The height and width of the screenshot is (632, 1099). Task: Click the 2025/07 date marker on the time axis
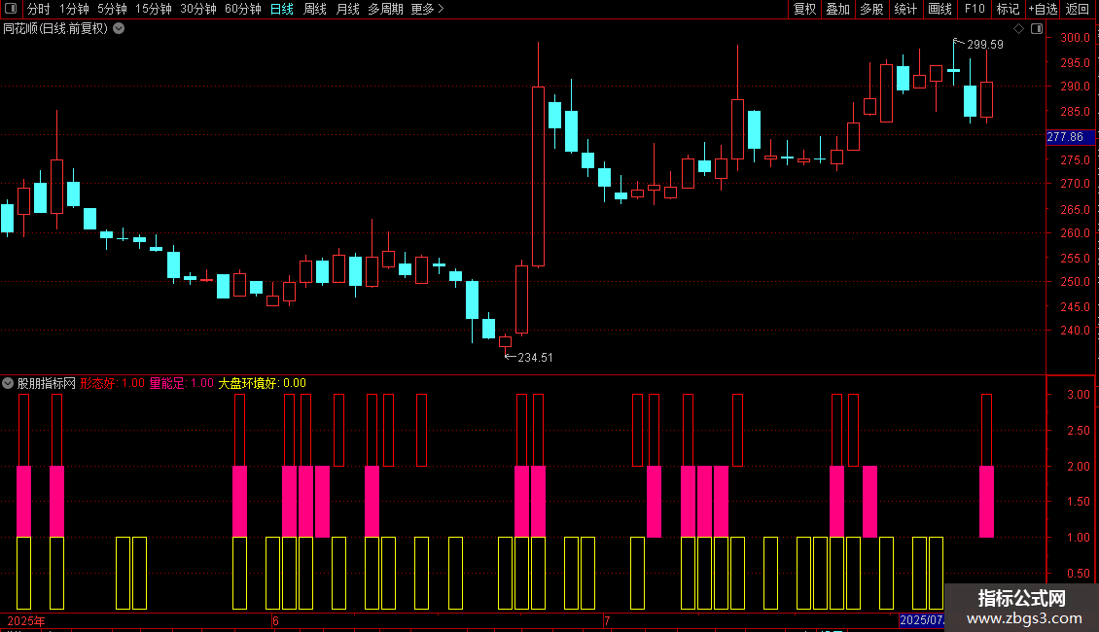tap(922, 620)
